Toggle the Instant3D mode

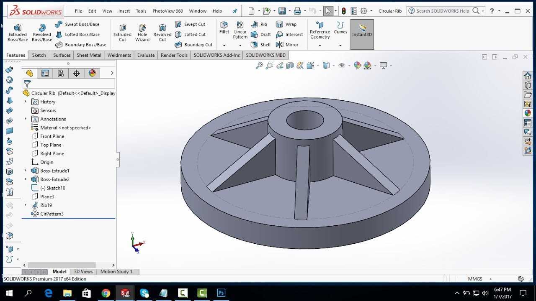coord(362,34)
